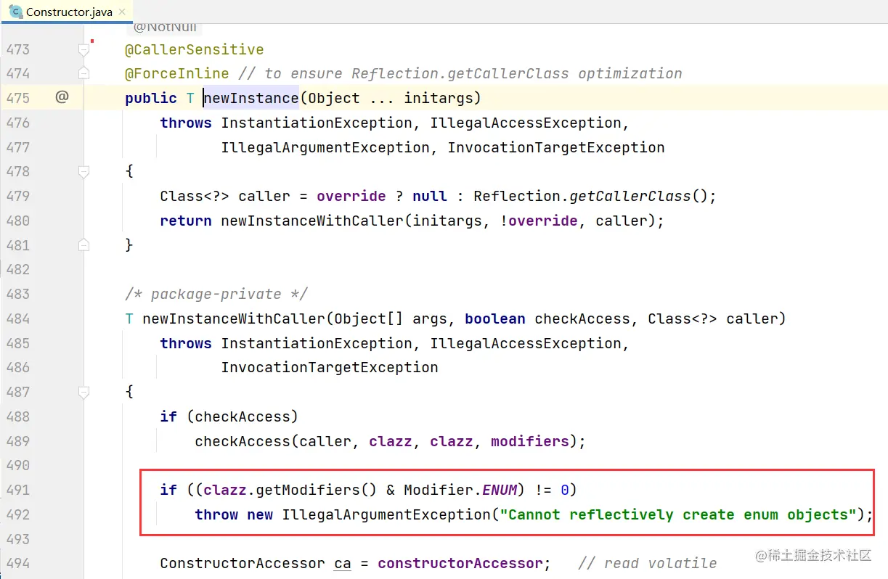
Task: Click the modifiers field on line 489
Action: click(530, 441)
